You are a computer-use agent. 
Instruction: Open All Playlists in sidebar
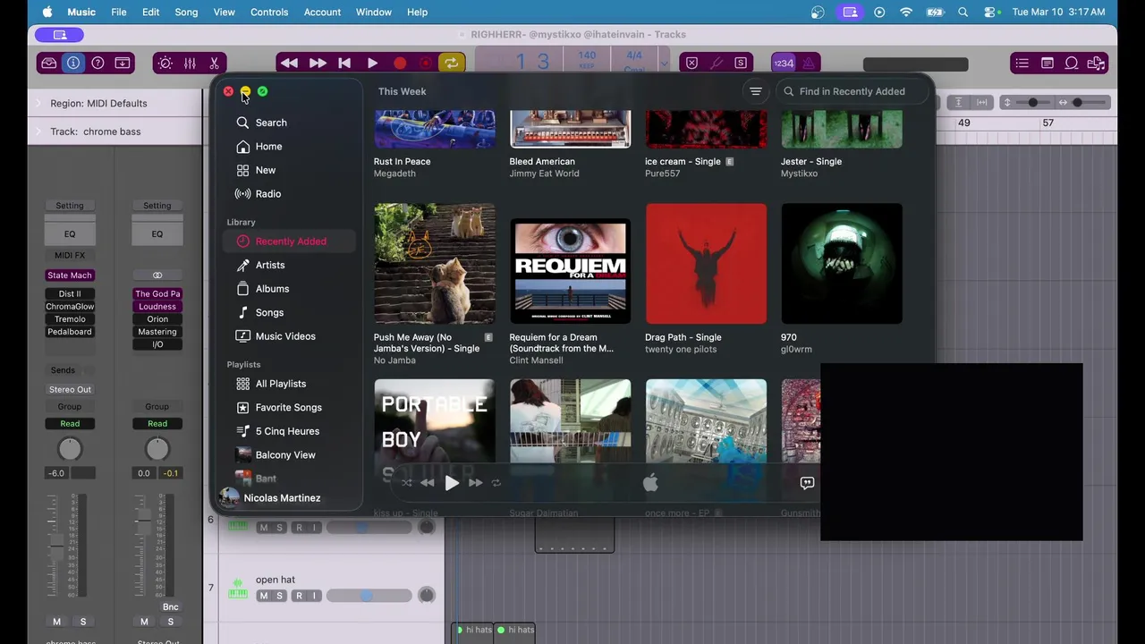click(281, 384)
